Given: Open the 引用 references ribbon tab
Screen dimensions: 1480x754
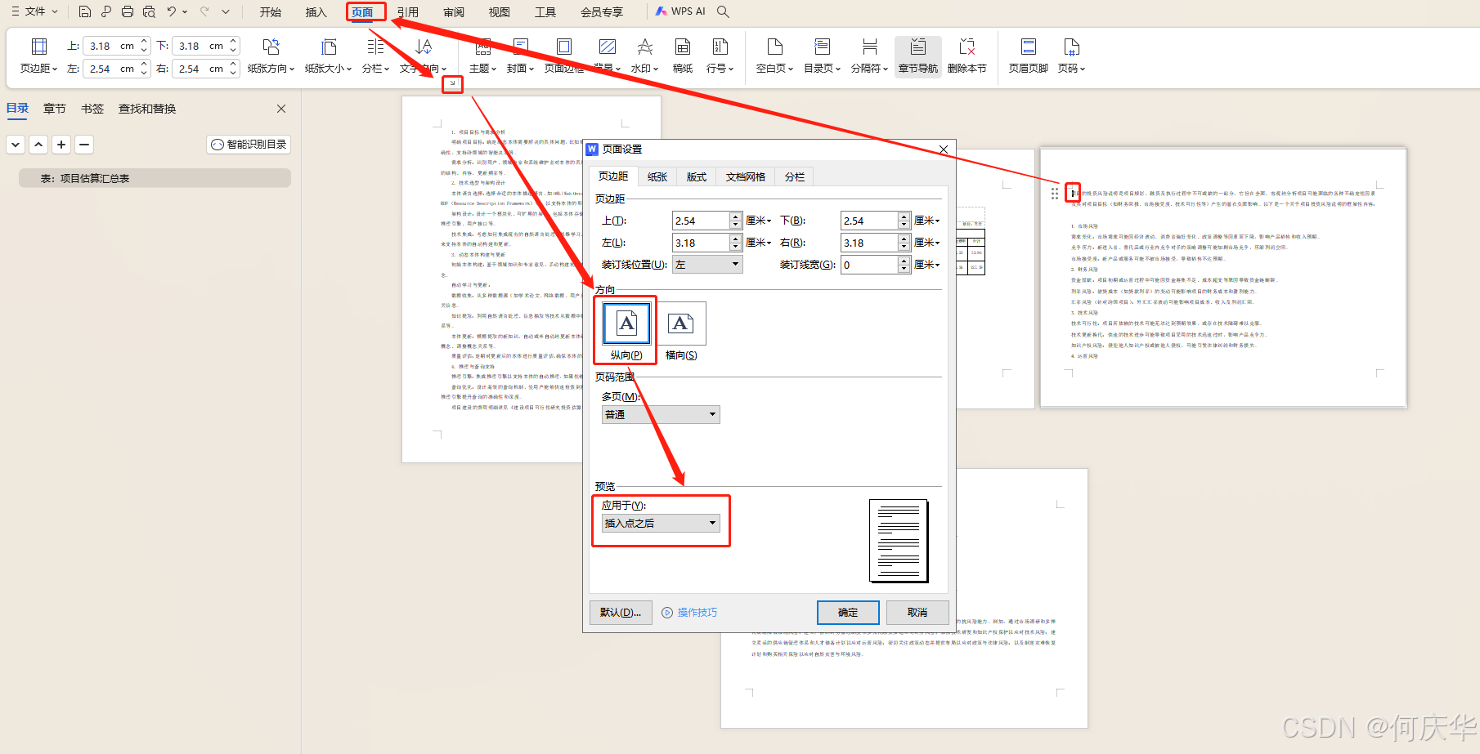Looking at the screenshot, I should point(407,12).
